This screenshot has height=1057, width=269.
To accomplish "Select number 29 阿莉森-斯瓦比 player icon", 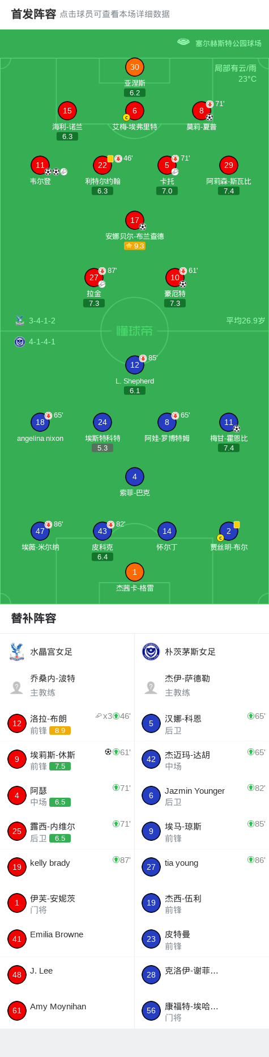I will point(229,165).
